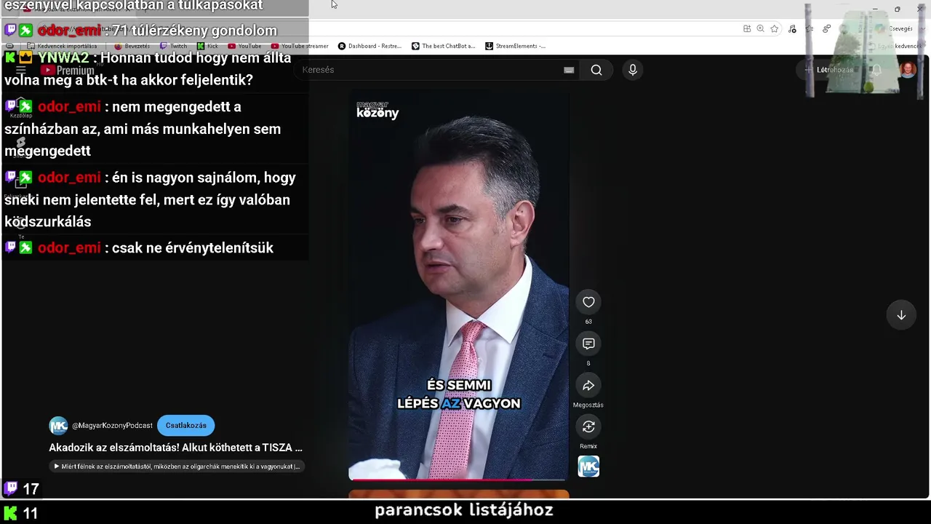The width and height of the screenshot is (931, 524).
Task: Open the YouTube account avatar menu
Action: click(x=908, y=70)
